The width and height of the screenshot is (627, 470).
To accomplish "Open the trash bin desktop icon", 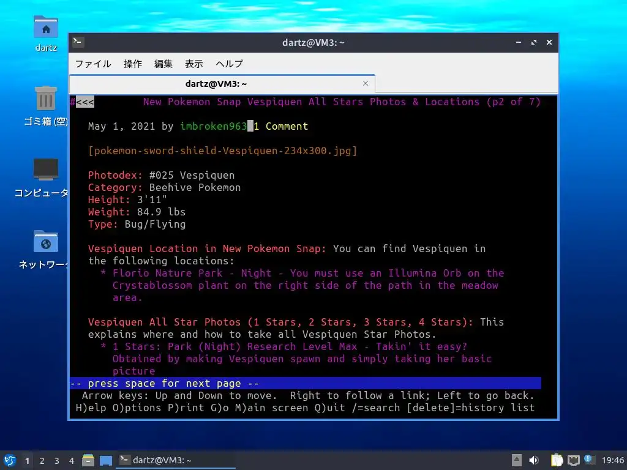I will (x=45, y=106).
